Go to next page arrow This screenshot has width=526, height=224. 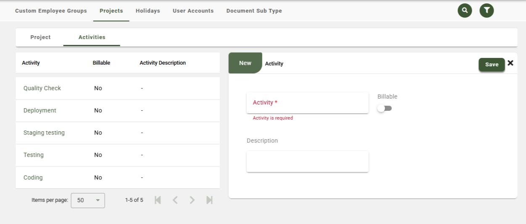coord(192,200)
